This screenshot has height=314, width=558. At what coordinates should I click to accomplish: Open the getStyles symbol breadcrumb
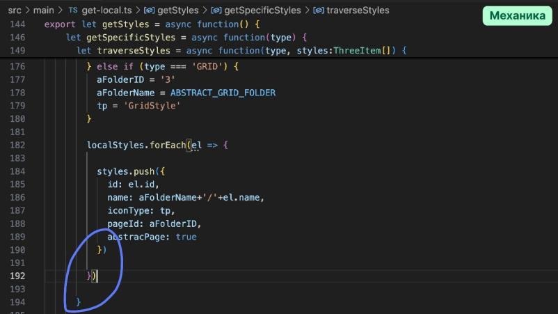(178, 10)
